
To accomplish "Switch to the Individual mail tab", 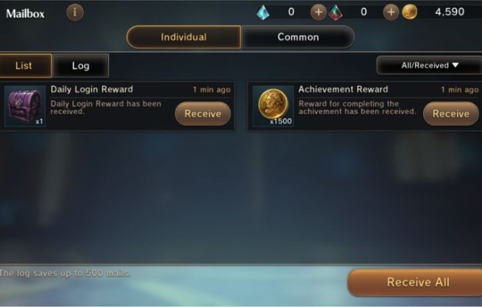I will coord(183,37).
